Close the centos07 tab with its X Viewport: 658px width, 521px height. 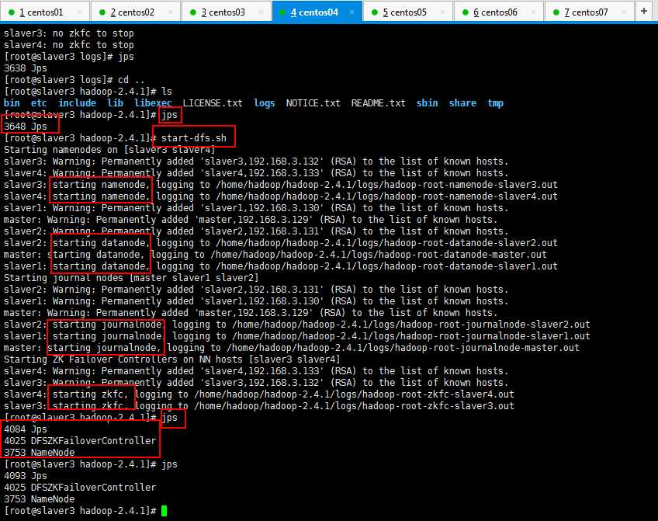point(624,12)
